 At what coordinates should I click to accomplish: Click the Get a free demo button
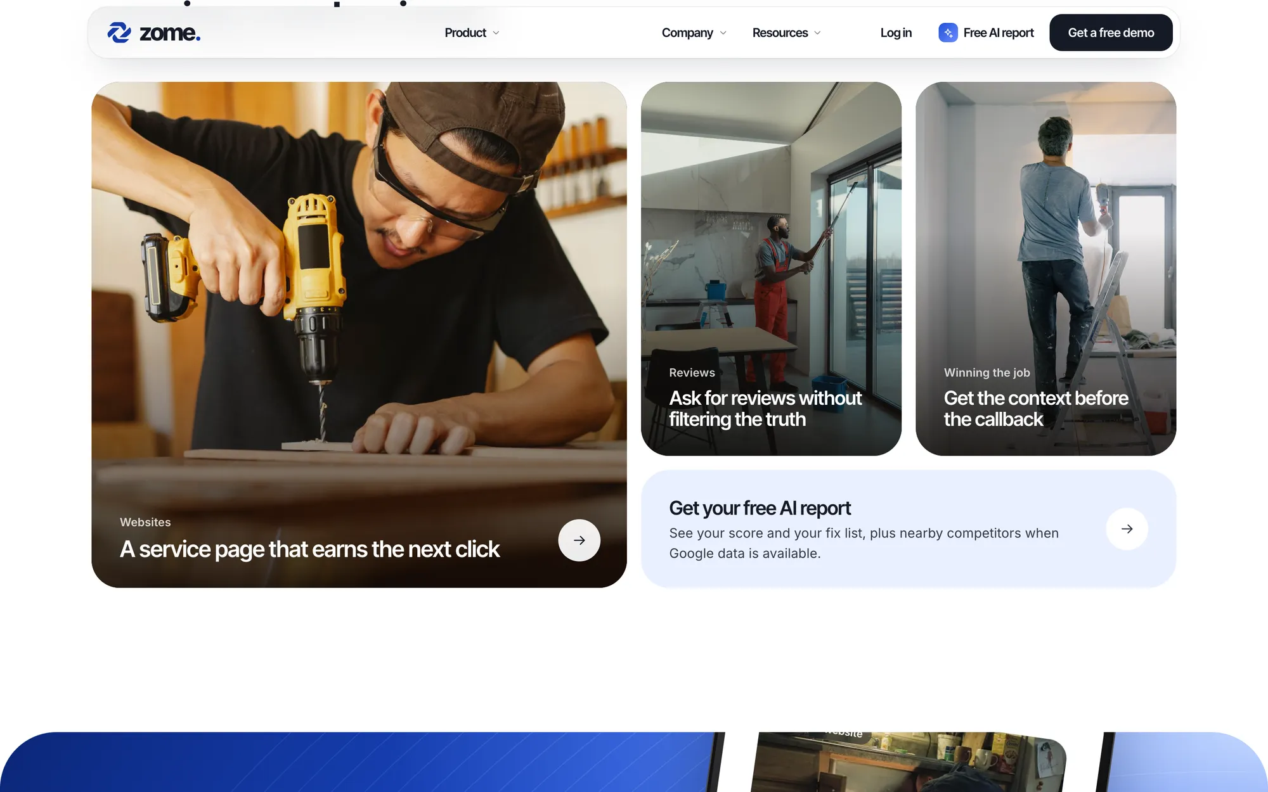coord(1111,32)
